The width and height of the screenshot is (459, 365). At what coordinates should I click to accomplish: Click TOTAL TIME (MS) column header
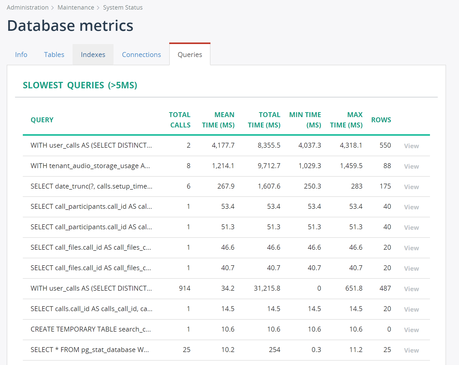(264, 120)
